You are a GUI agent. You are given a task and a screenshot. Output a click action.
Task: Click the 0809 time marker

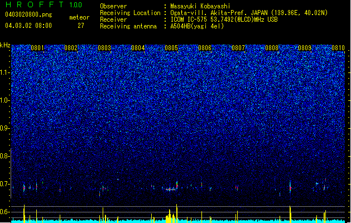(x=305, y=48)
